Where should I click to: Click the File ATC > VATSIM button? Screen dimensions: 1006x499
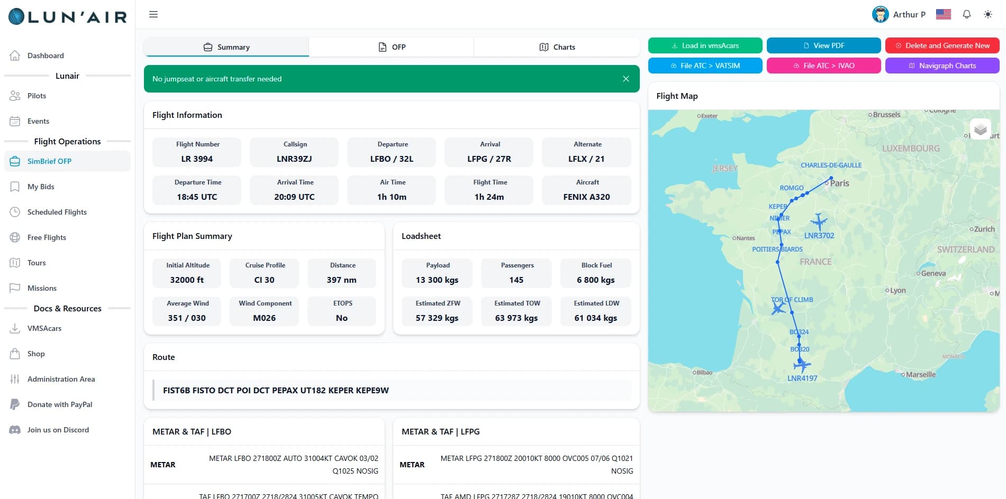705,66
